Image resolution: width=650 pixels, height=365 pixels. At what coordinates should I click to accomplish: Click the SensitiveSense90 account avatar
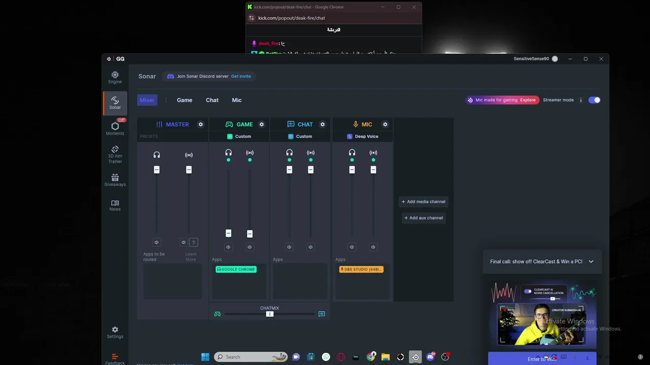[555, 59]
